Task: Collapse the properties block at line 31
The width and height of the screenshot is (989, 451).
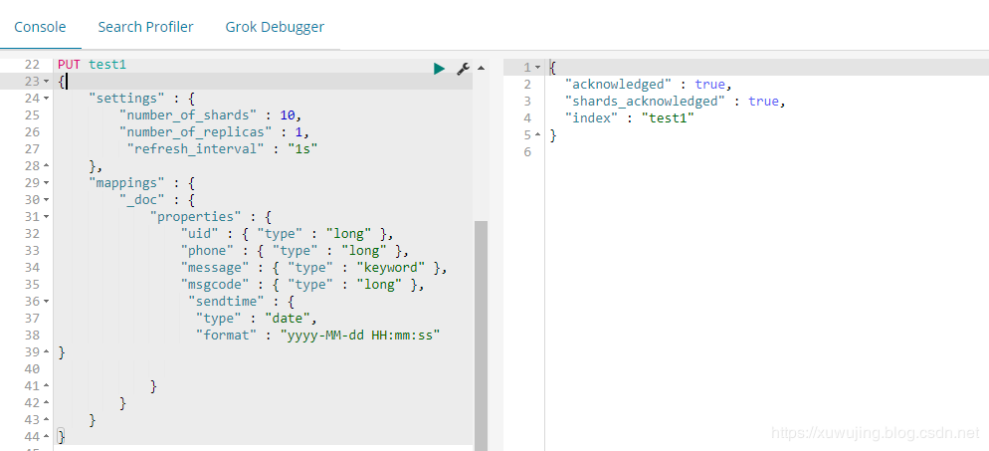Action: click(x=47, y=217)
